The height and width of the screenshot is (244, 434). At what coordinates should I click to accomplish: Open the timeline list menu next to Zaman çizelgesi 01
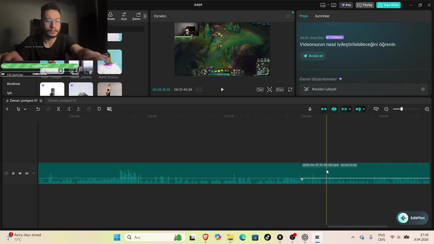tap(41, 101)
